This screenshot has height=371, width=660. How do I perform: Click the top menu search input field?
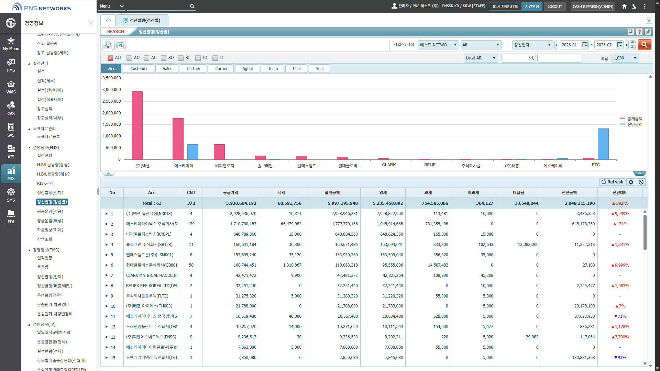158,6
